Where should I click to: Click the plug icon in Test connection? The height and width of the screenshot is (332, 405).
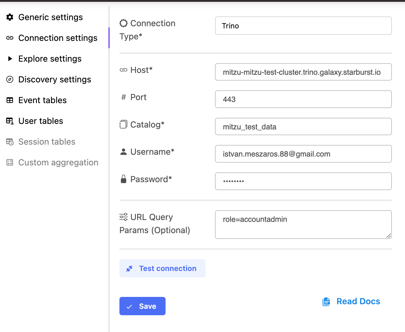click(129, 269)
